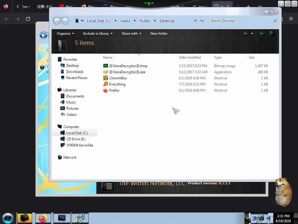Select the @WanaDecryptor@.exe application icon
The width and height of the screenshot is (298, 224).
(105, 72)
